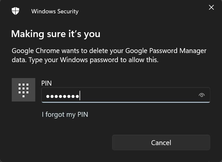Click the Windows Security shield icon
The width and height of the screenshot is (222, 162).
[x=15, y=11]
